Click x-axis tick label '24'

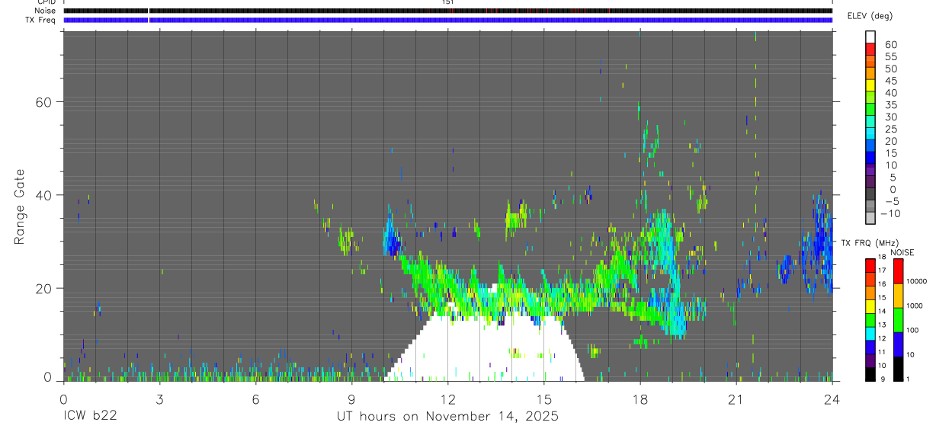(x=832, y=398)
